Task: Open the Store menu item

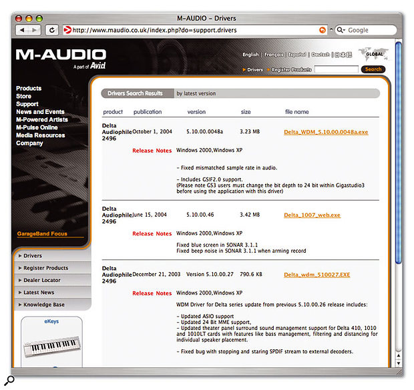Action: pyautogui.click(x=23, y=96)
